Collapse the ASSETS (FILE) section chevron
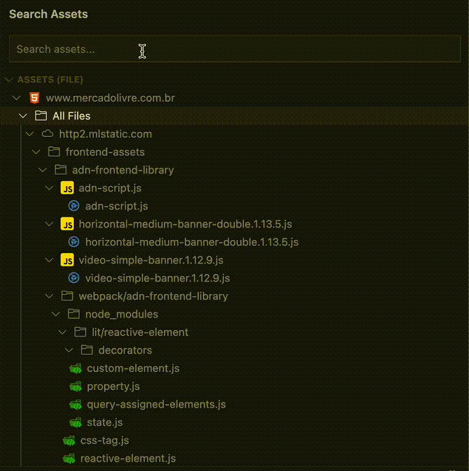 9,80
